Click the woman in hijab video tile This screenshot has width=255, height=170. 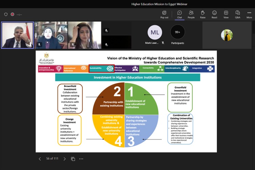pyautogui.click(x=51, y=35)
